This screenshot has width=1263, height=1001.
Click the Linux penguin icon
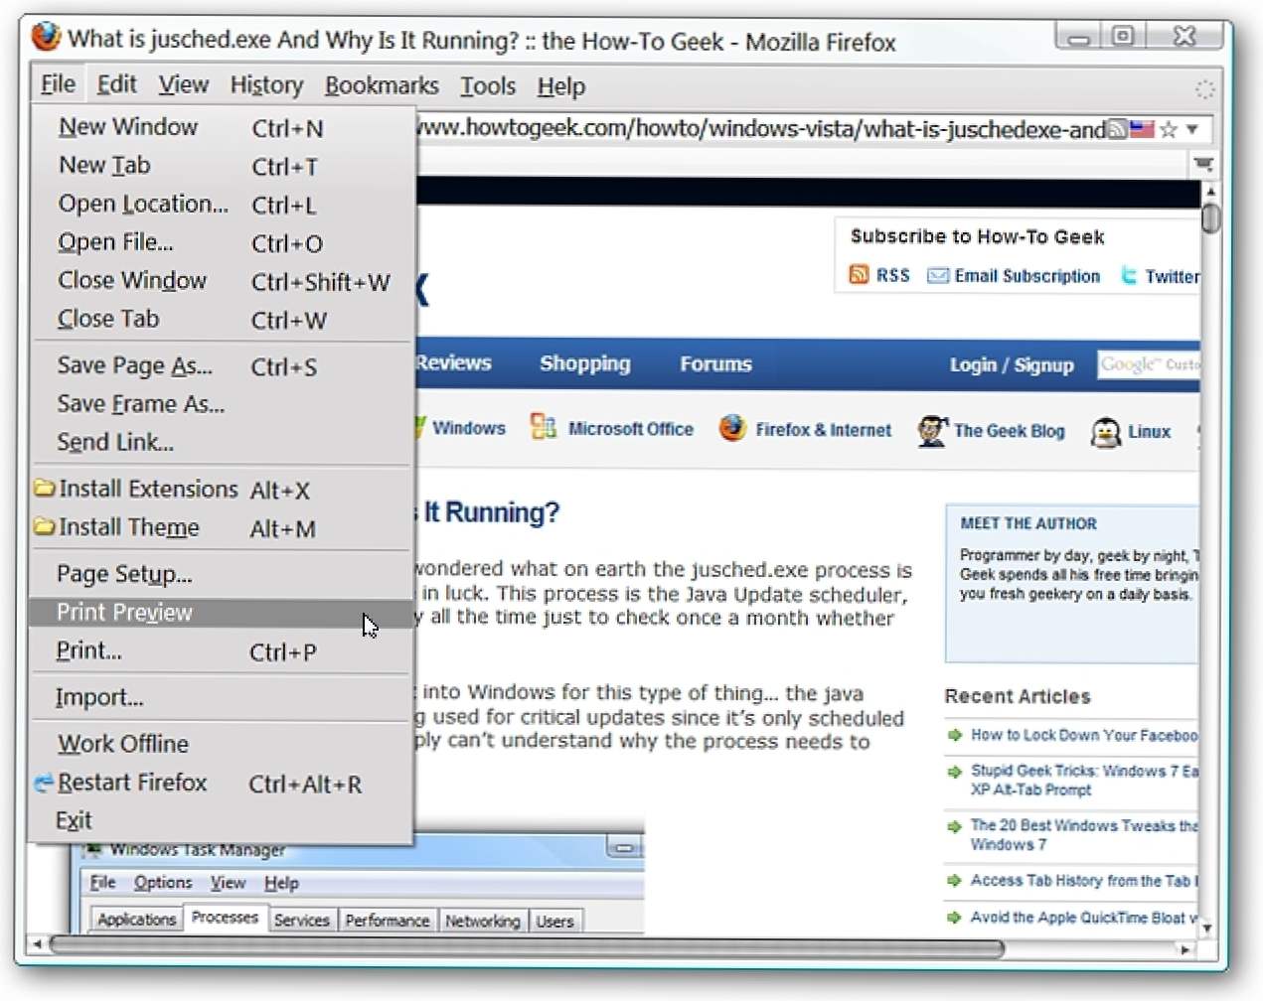tap(1105, 432)
